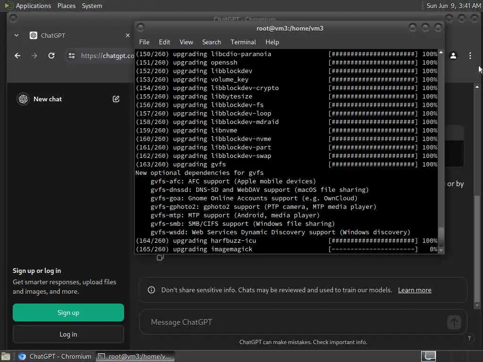
Task: Open the Applications menu in top panel
Action: coord(33,6)
